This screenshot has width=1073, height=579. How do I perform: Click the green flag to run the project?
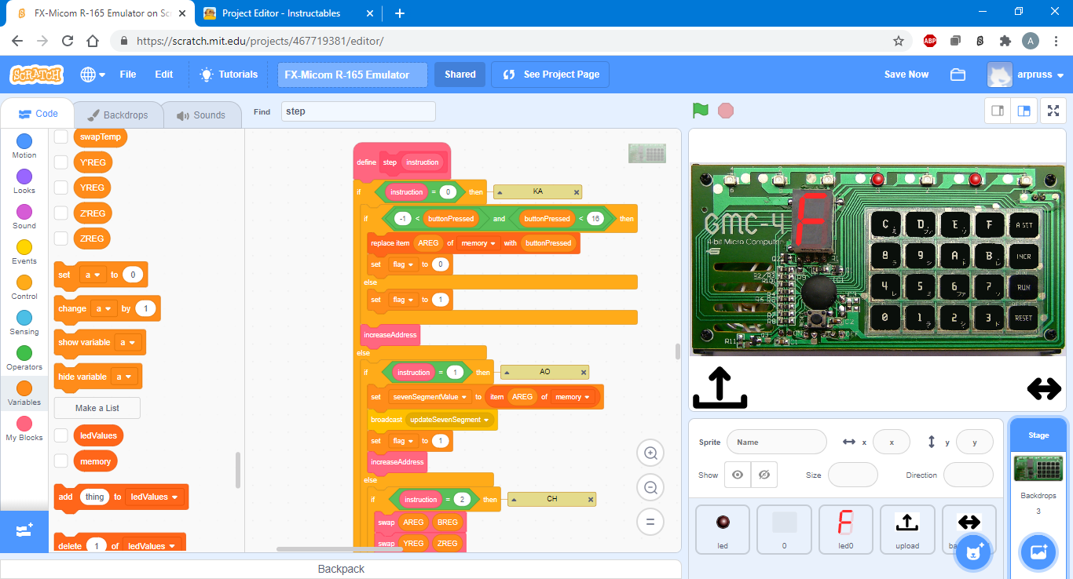pos(700,111)
